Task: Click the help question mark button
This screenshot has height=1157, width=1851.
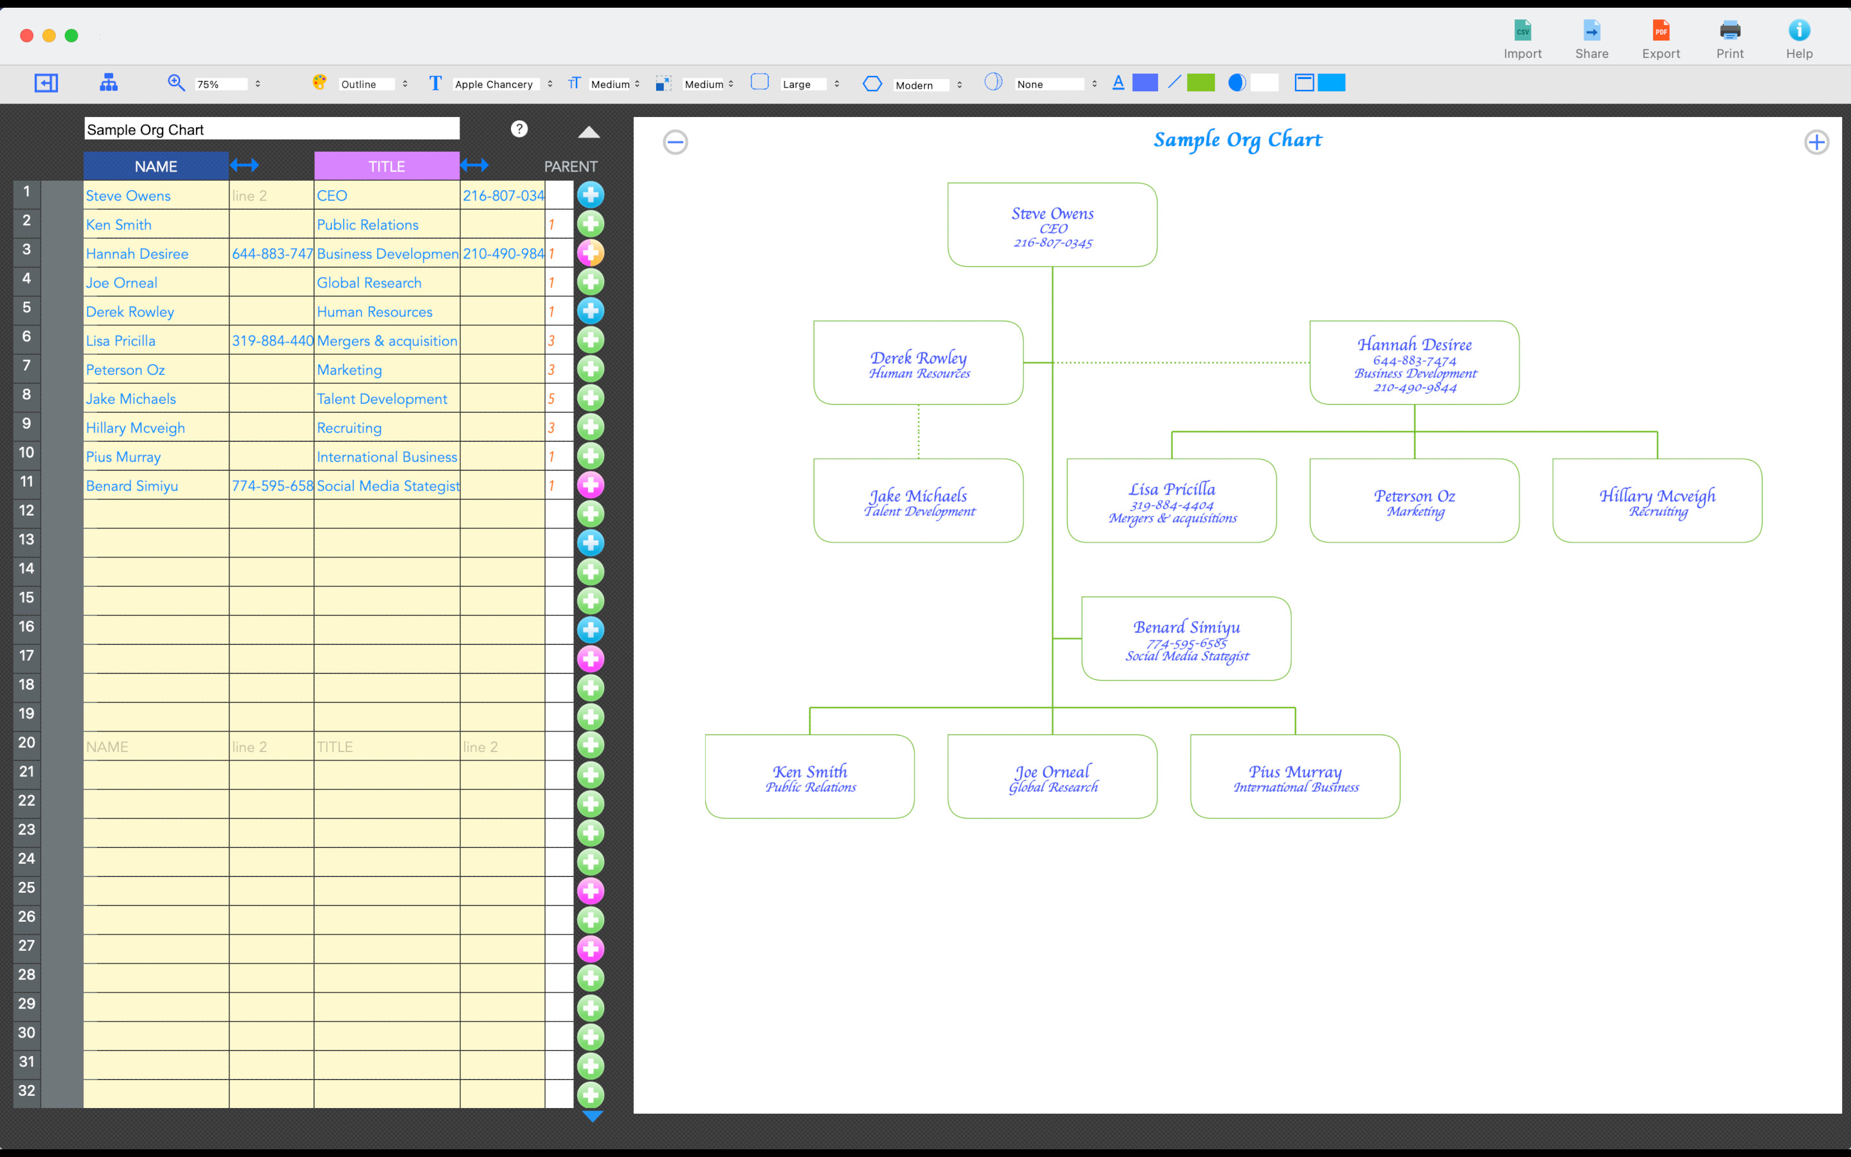Action: coord(519,129)
